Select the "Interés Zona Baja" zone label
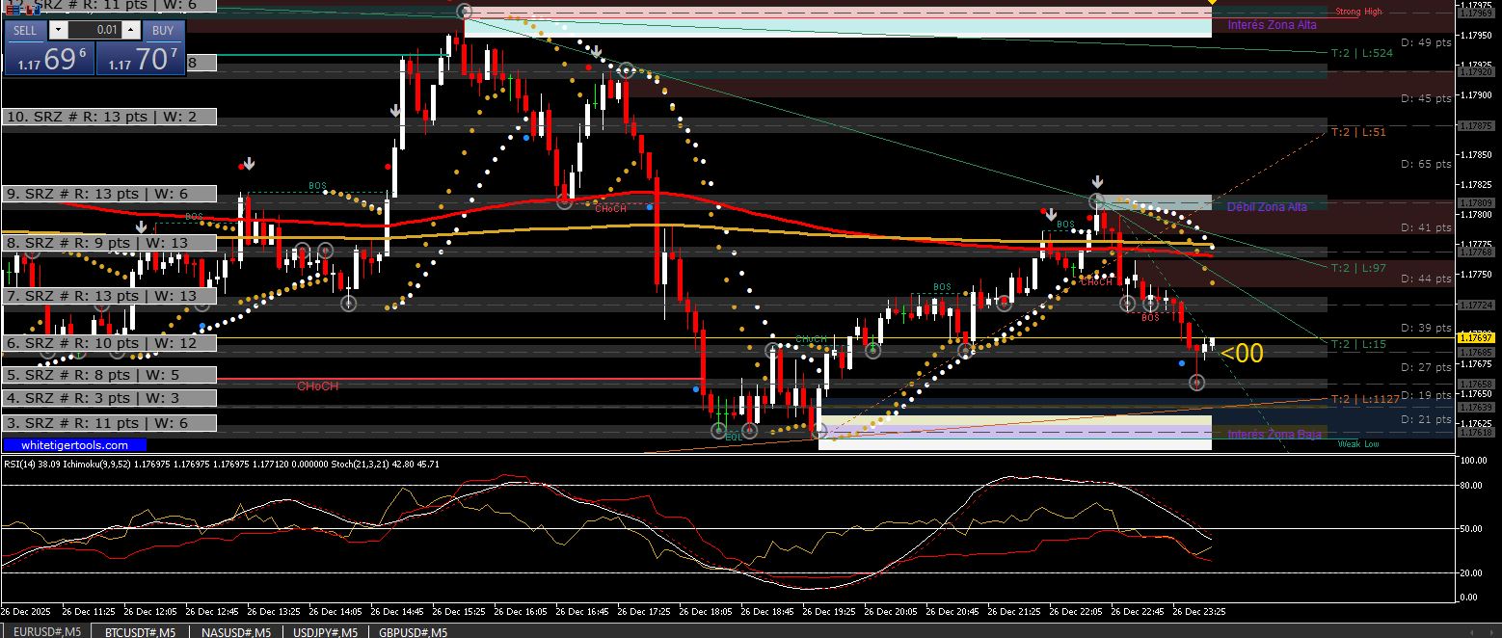Screen dimensions: 1502x638 point(1274,435)
